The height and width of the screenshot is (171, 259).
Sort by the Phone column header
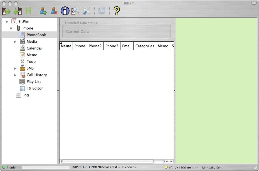tap(80, 46)
